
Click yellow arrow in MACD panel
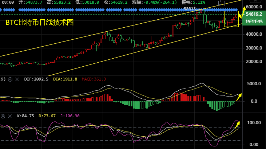click(239, 96)
